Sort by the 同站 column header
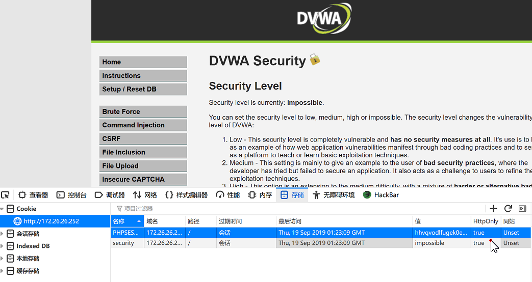This screenshot has height=282, width=532. [516, 221]
